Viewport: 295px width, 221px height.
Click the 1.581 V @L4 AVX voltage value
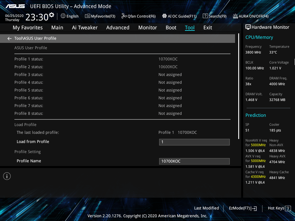point(255,167)
